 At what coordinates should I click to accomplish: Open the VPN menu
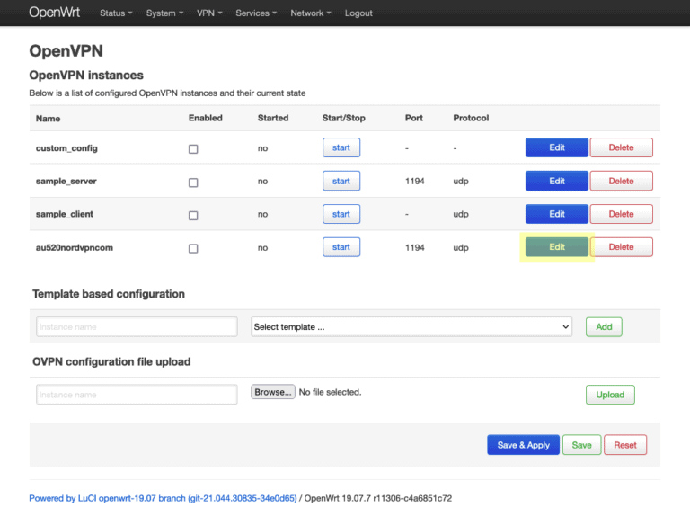coord(210,13)
